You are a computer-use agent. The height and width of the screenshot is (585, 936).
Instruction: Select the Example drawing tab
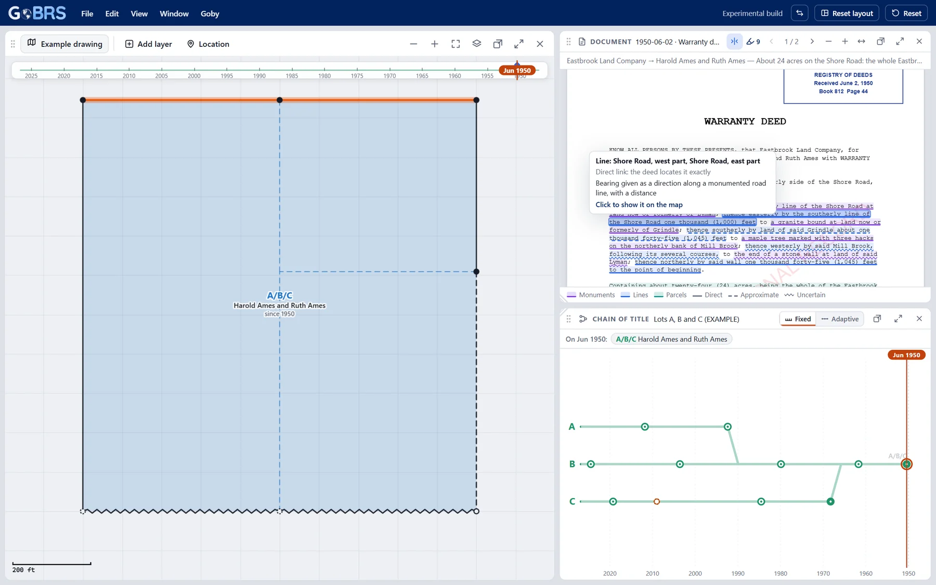(65, 44)
